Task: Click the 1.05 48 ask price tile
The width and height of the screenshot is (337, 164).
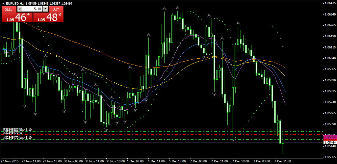Action: [48, 17]
